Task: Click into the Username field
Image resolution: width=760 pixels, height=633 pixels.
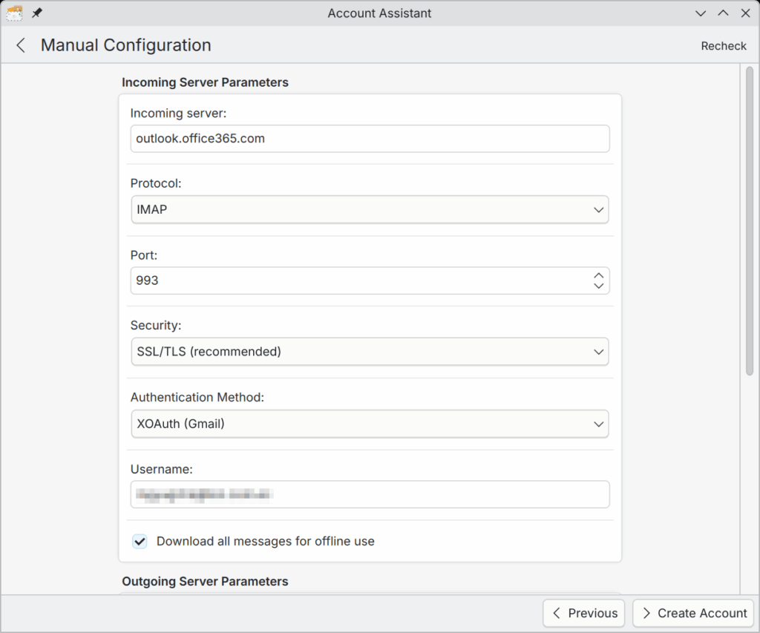Action: [370, 494]
